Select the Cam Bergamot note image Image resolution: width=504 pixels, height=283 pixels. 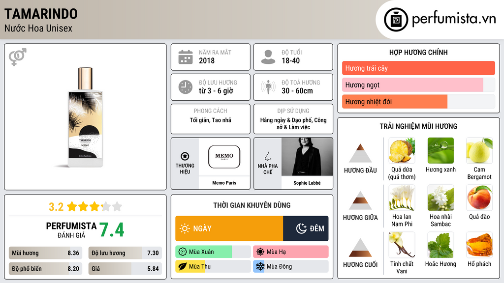coord(479,151)
